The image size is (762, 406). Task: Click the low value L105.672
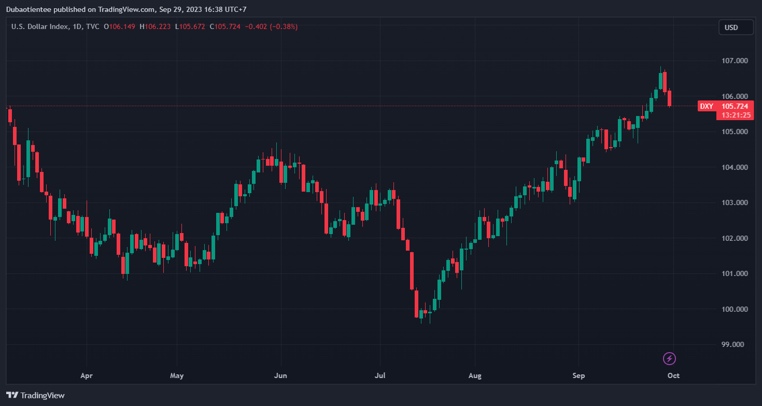[190, 26]
